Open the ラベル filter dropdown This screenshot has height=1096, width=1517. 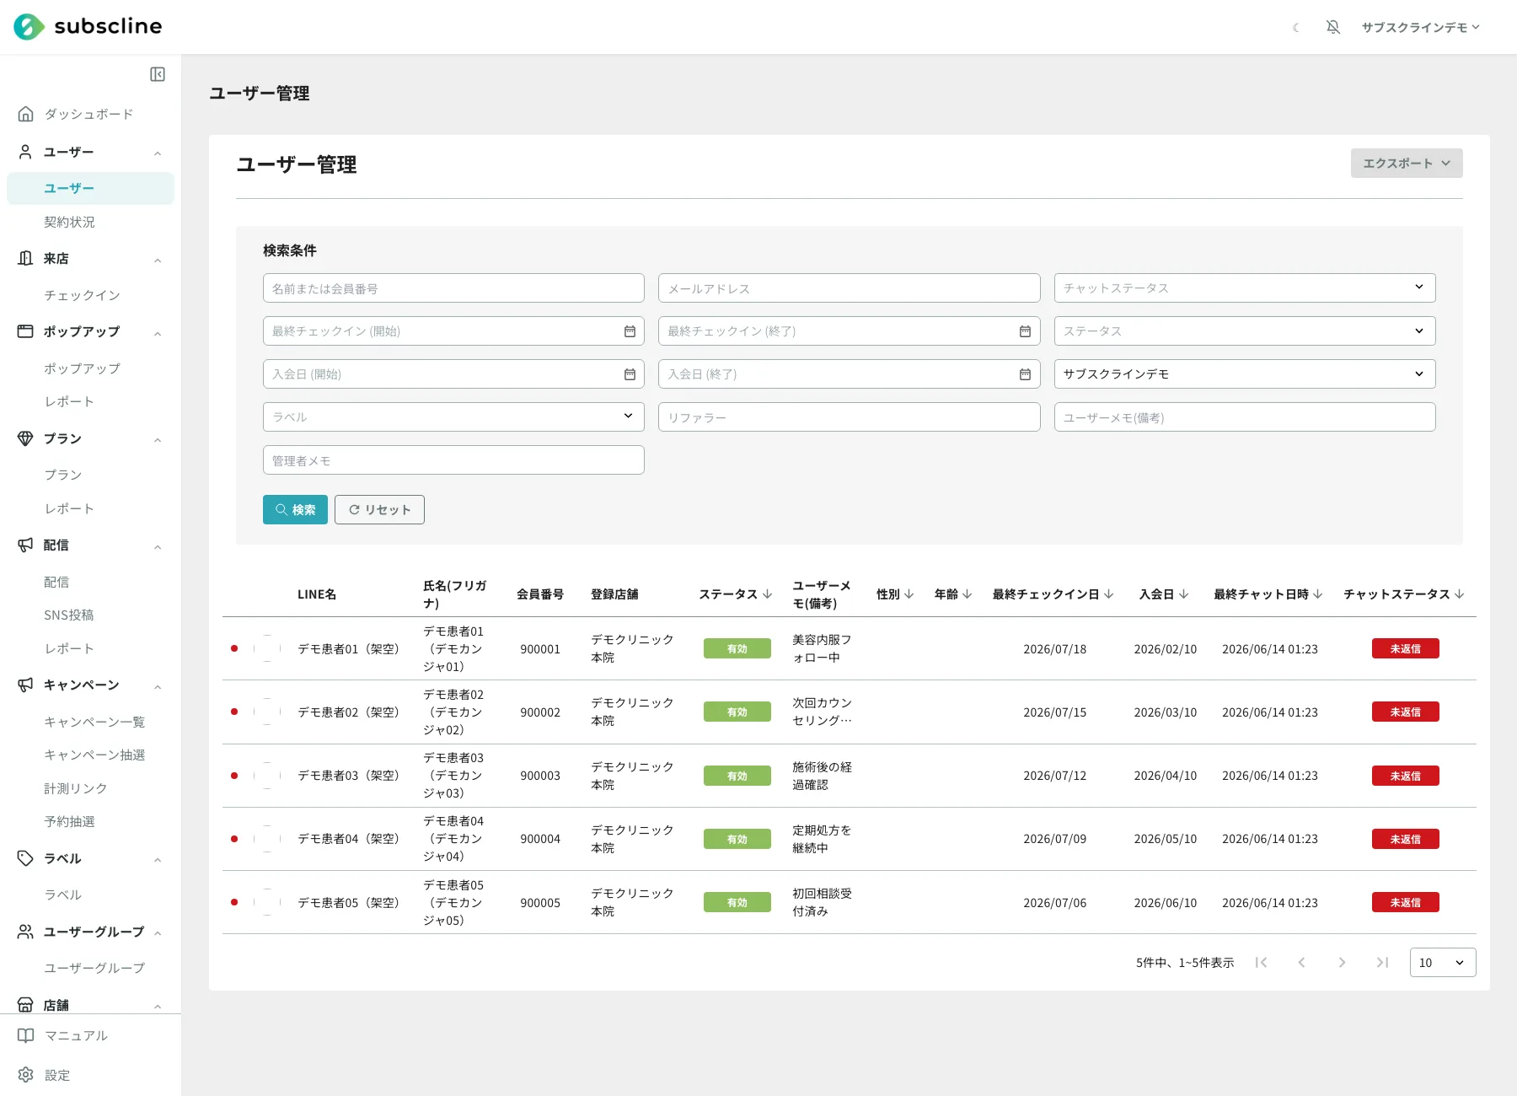pos(453,417)
